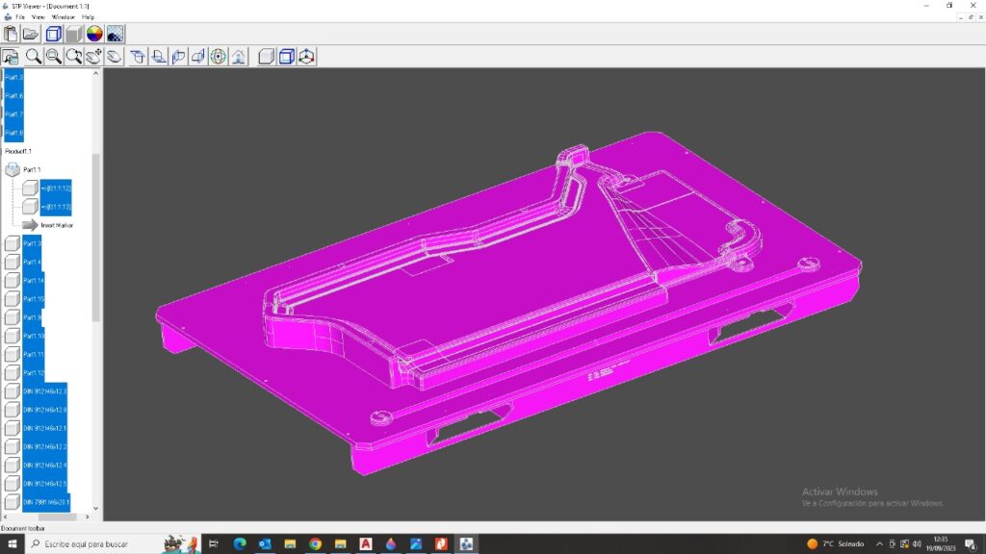Switch to wireframe cube display mode
This screenshot has width=986, height=554.
pyautogui.click(x=54, y=35)
